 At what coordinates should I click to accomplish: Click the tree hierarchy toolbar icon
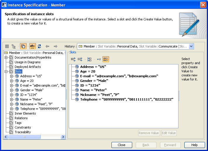pyautogui.click(x=13, y=46)
